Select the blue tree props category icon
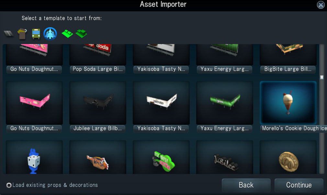 tap(50, 33)
